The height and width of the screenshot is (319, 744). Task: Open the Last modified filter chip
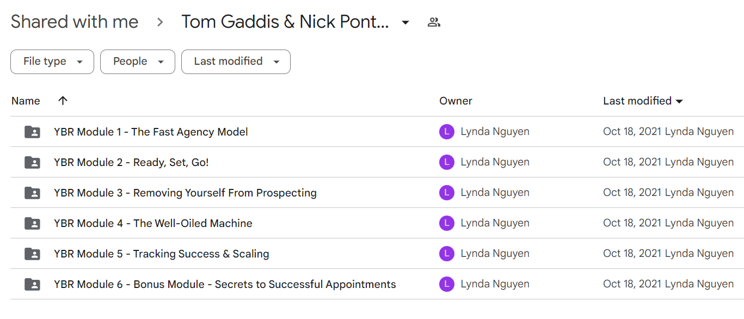tap(236, 62)
